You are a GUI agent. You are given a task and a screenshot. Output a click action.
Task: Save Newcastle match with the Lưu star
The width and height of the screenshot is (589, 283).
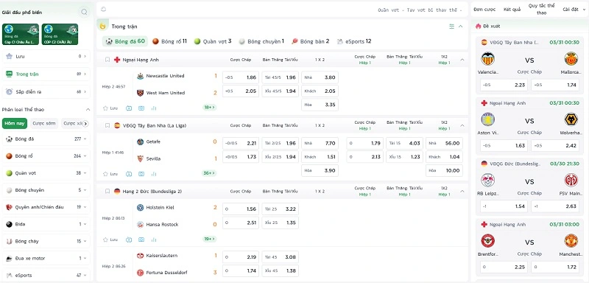pos(110,108)
